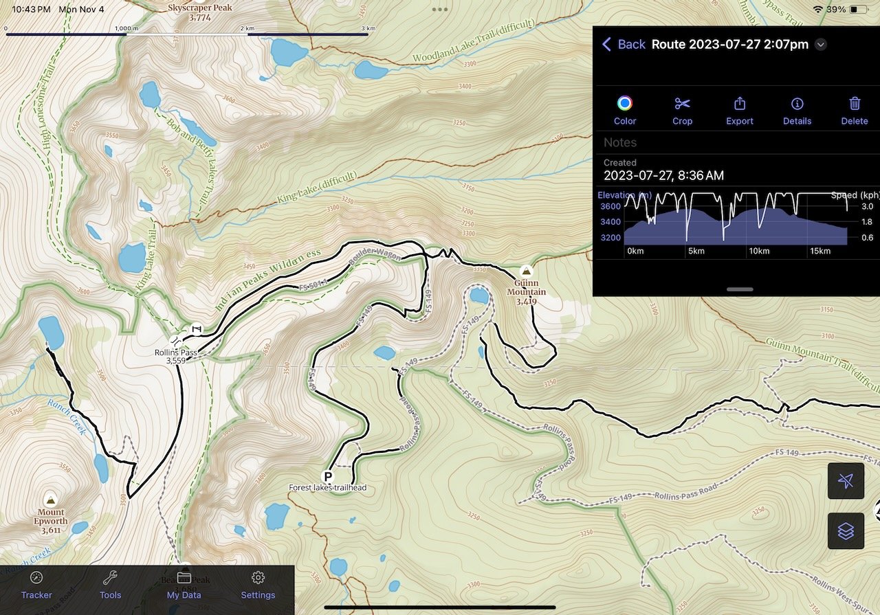The height and width of the screenshot is (615, 880).
Task: Open the map layers button
Action: click(846, 530)
